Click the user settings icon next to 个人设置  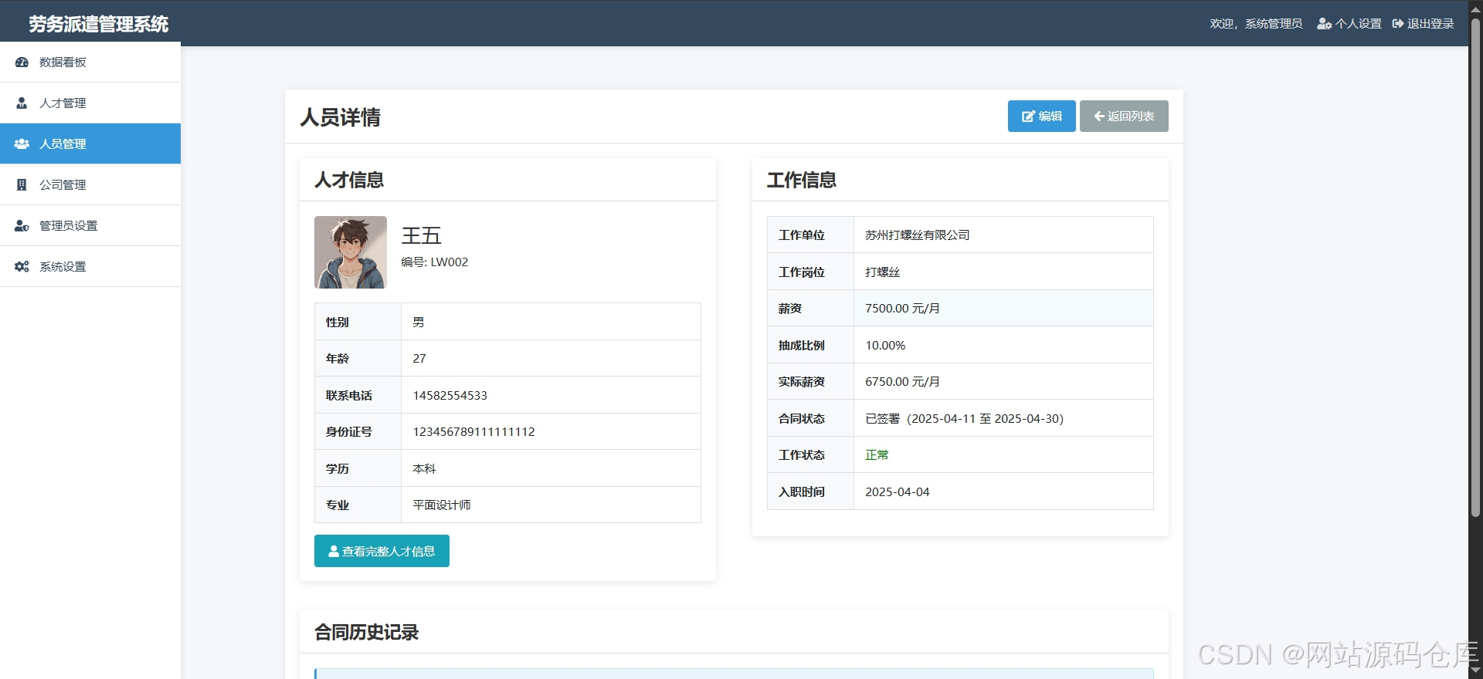click(1324, 24)
